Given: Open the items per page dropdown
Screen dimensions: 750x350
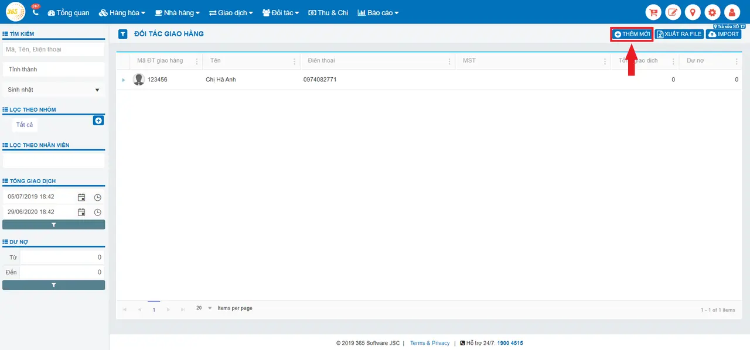Looking at the screenshot, I should click(x=210, y=308).
